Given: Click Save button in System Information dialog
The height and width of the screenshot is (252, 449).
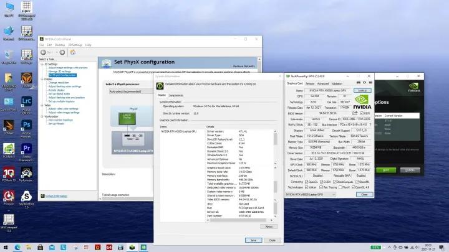Looking at the screenshot, I should tap(253, 240).
